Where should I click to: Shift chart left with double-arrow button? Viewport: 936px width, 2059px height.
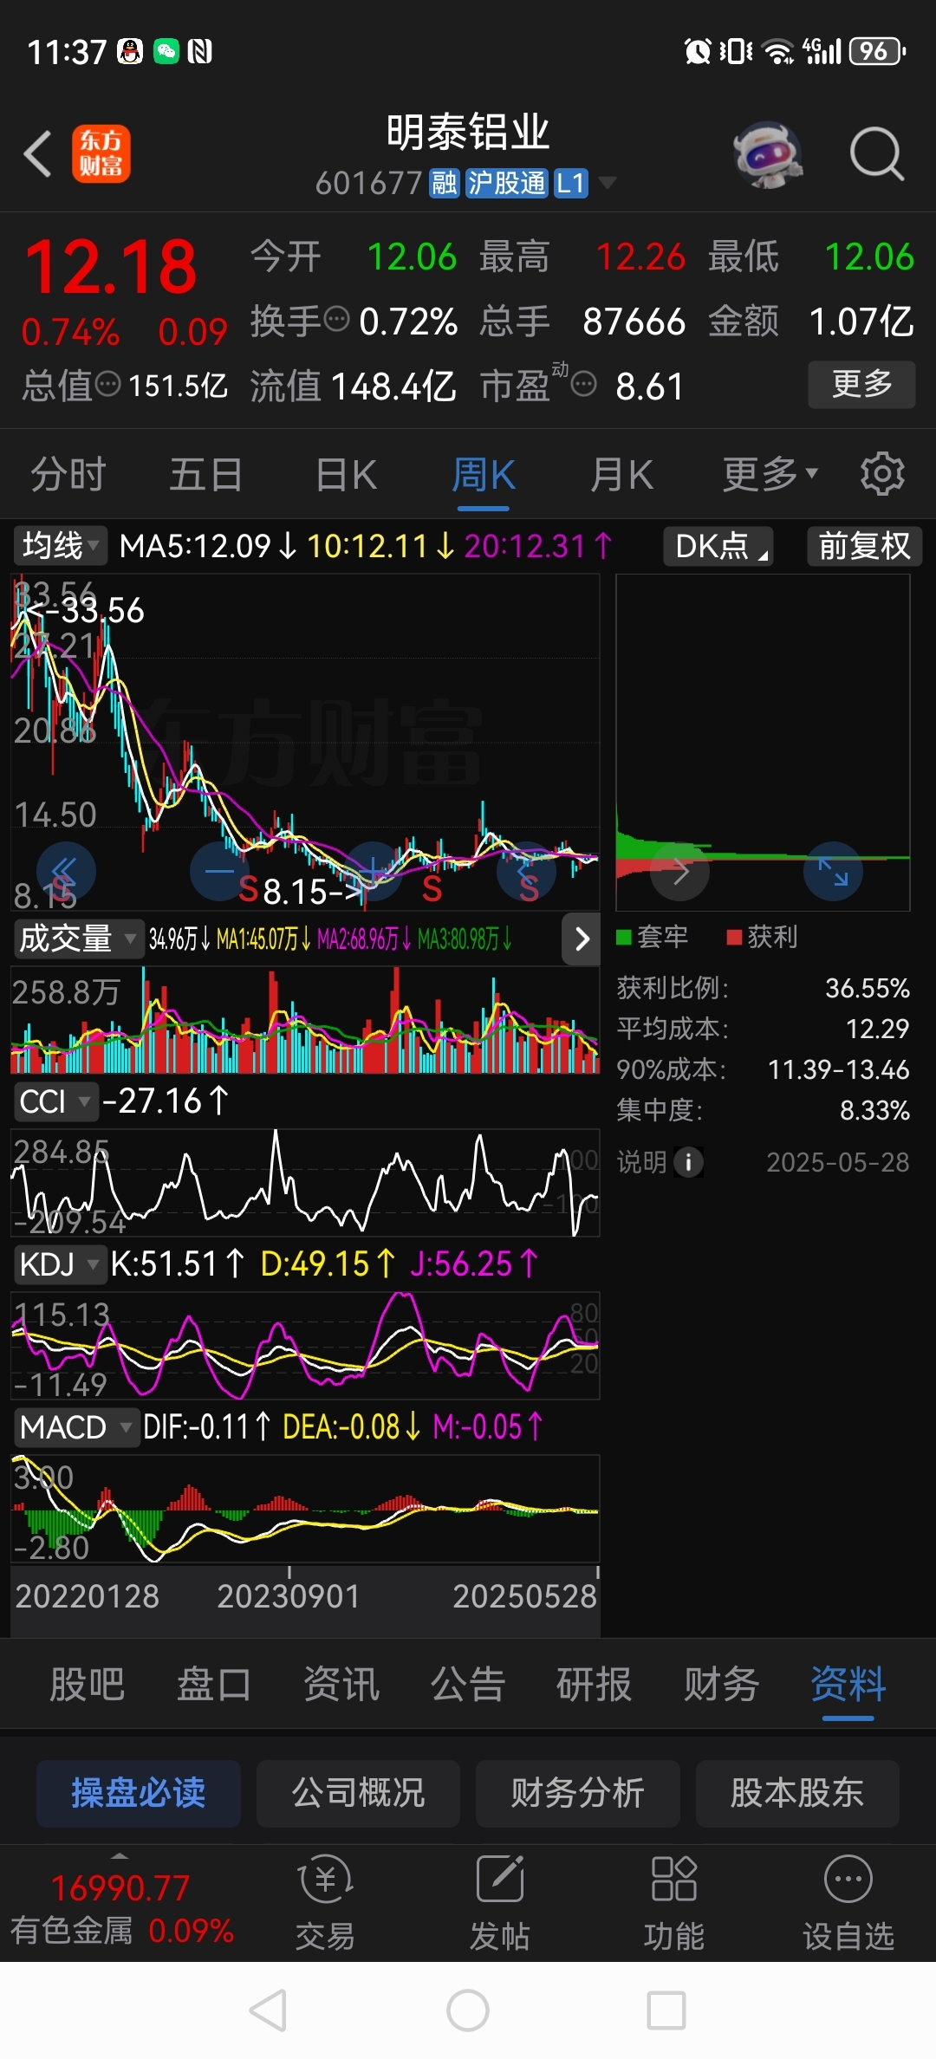pos(66,871)
